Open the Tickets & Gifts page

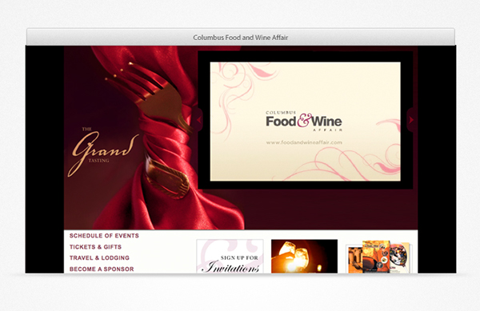coord(95,247)
